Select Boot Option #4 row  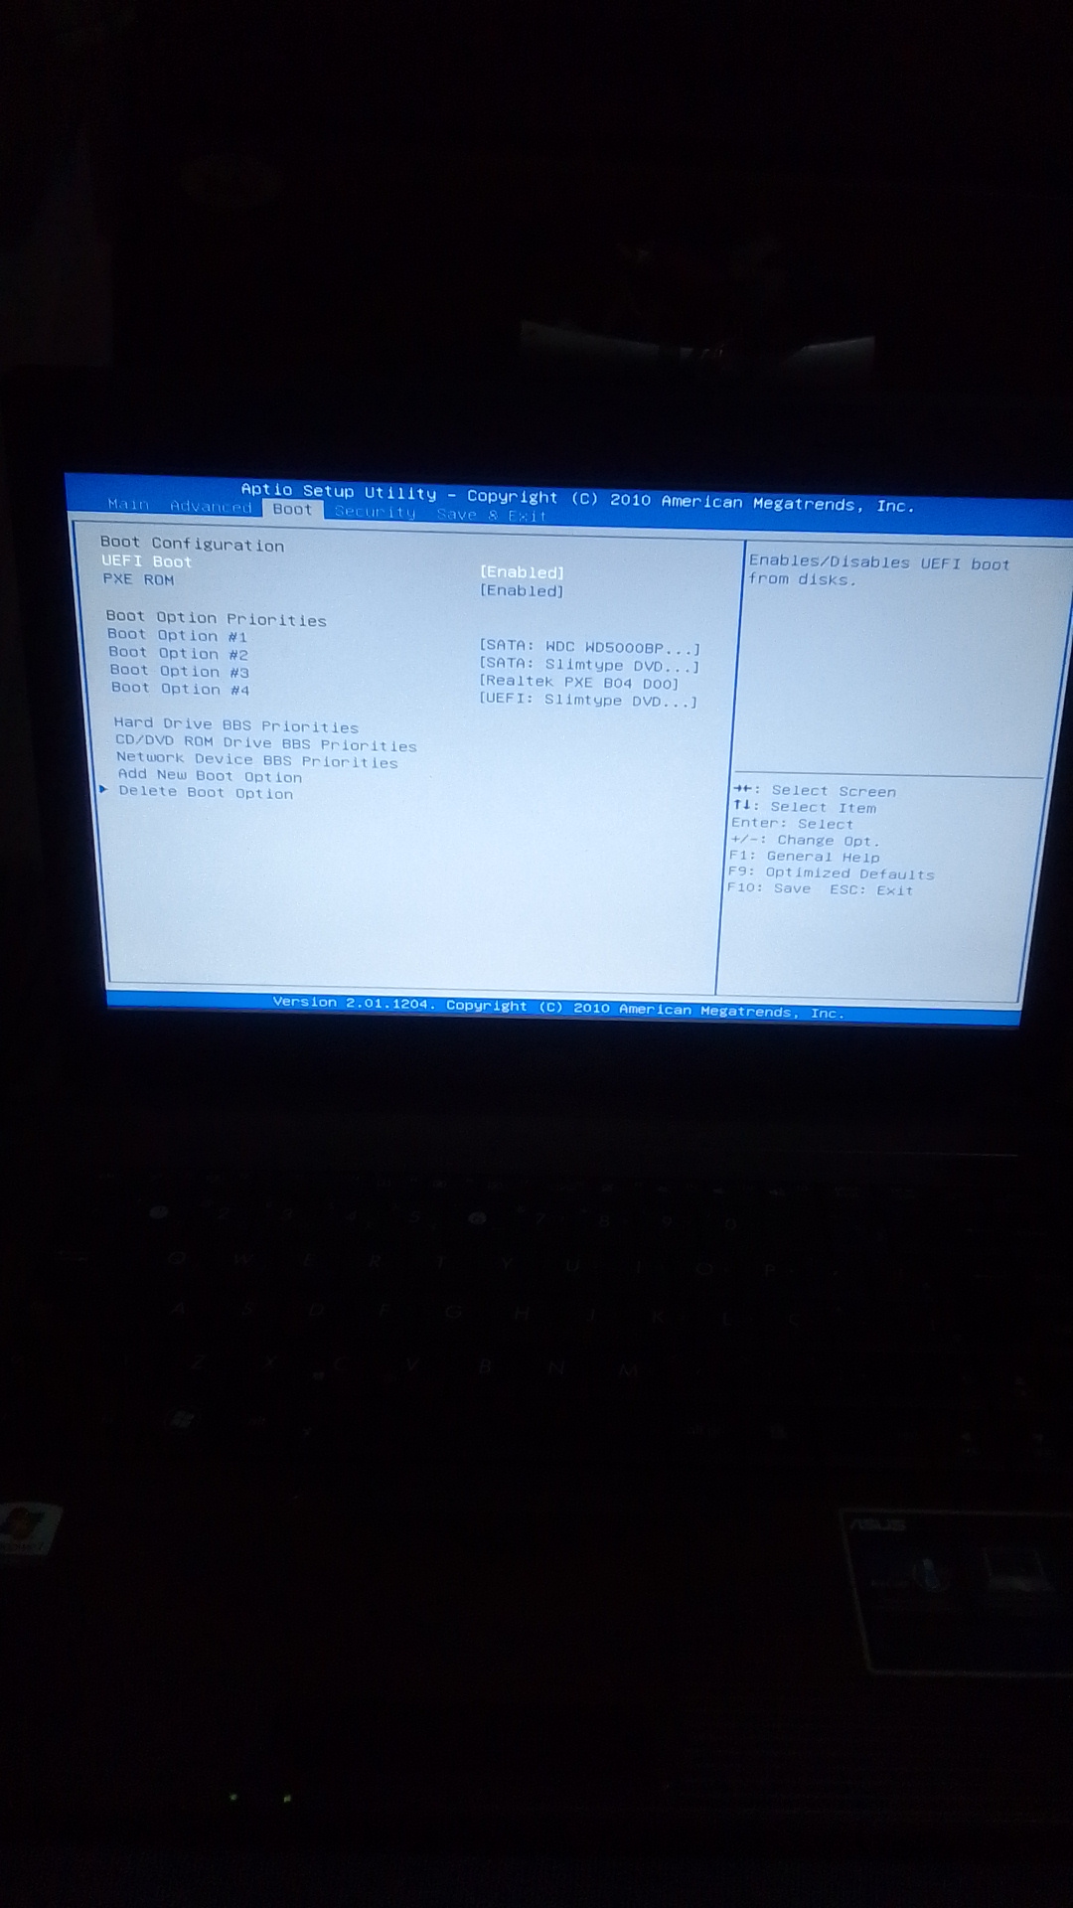pyautogui.click(x=180, y=689)
